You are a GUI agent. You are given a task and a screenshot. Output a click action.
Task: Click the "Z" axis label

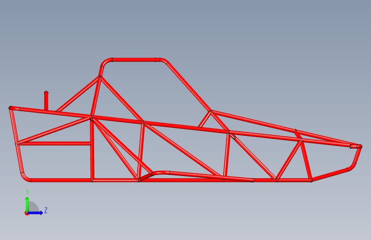[x=46, y=210]
